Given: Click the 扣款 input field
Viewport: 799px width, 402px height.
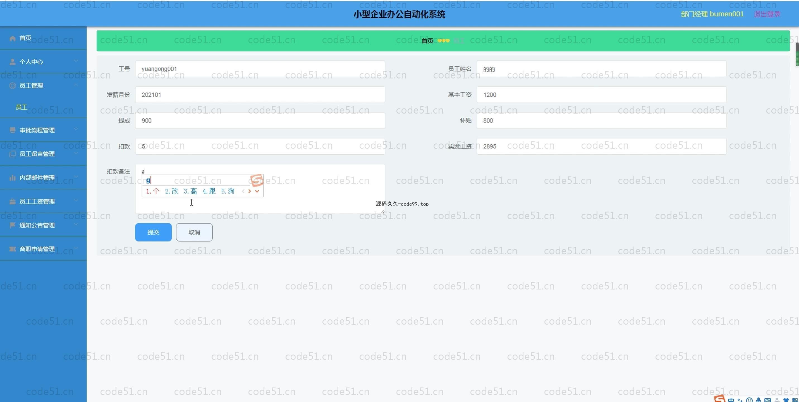Looking at the screenshot, I should (260, 146).
